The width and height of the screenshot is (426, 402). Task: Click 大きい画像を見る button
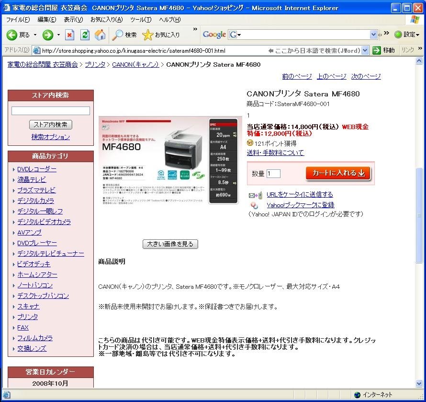(170, 244)
